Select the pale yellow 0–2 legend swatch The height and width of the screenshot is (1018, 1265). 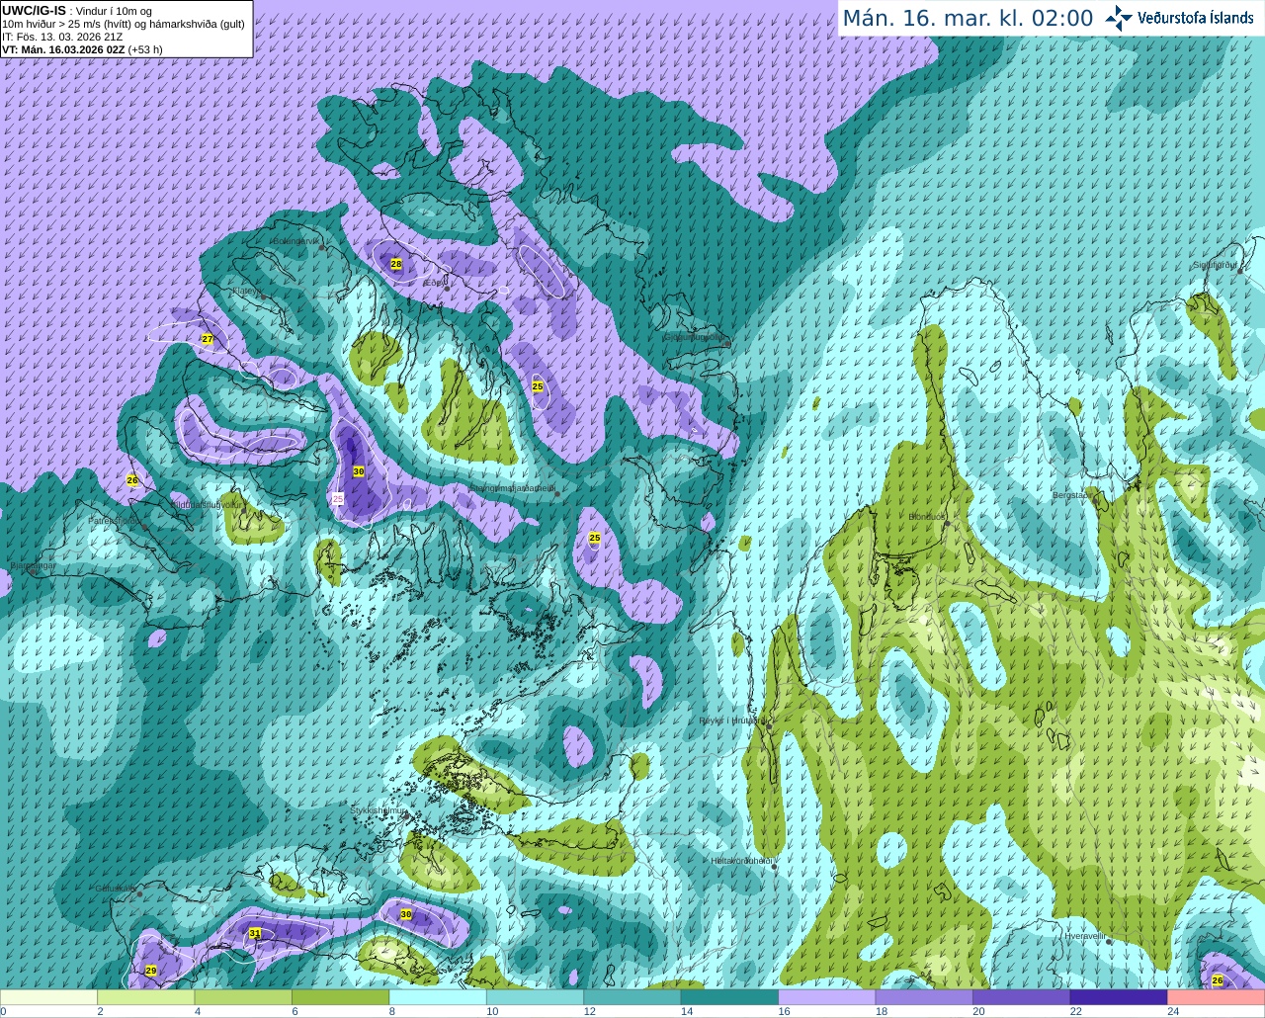[x=49, y=997]
